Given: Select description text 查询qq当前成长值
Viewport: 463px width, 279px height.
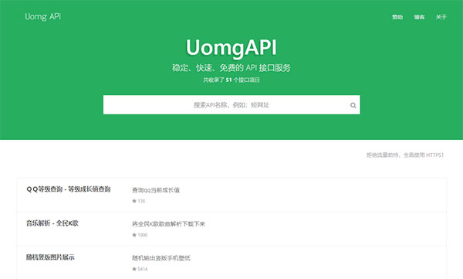Looking at the screenshot, I should click(156, 190).
